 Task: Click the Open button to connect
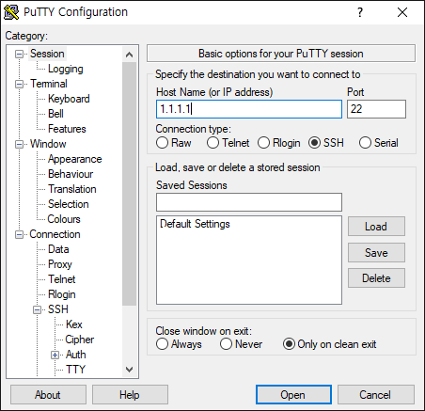(x=293, y=395)
